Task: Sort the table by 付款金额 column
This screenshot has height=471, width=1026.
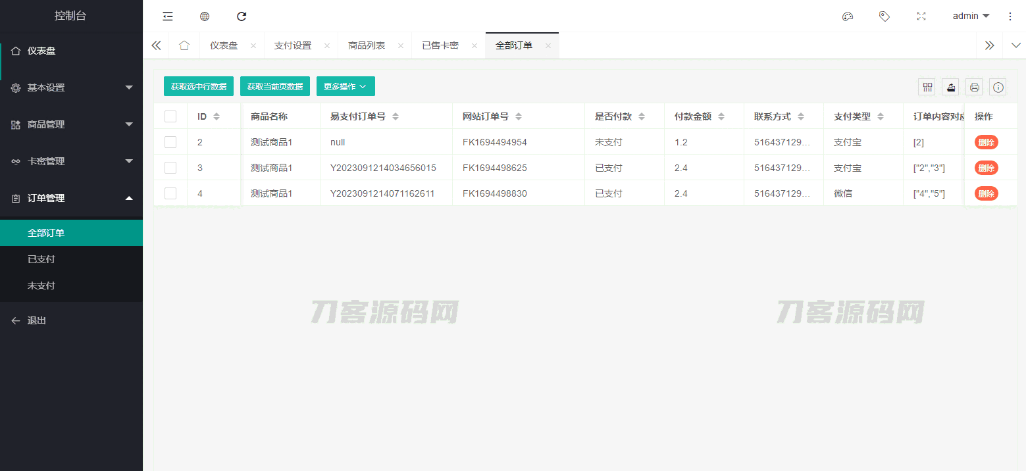Action: (x=721, y=116)
